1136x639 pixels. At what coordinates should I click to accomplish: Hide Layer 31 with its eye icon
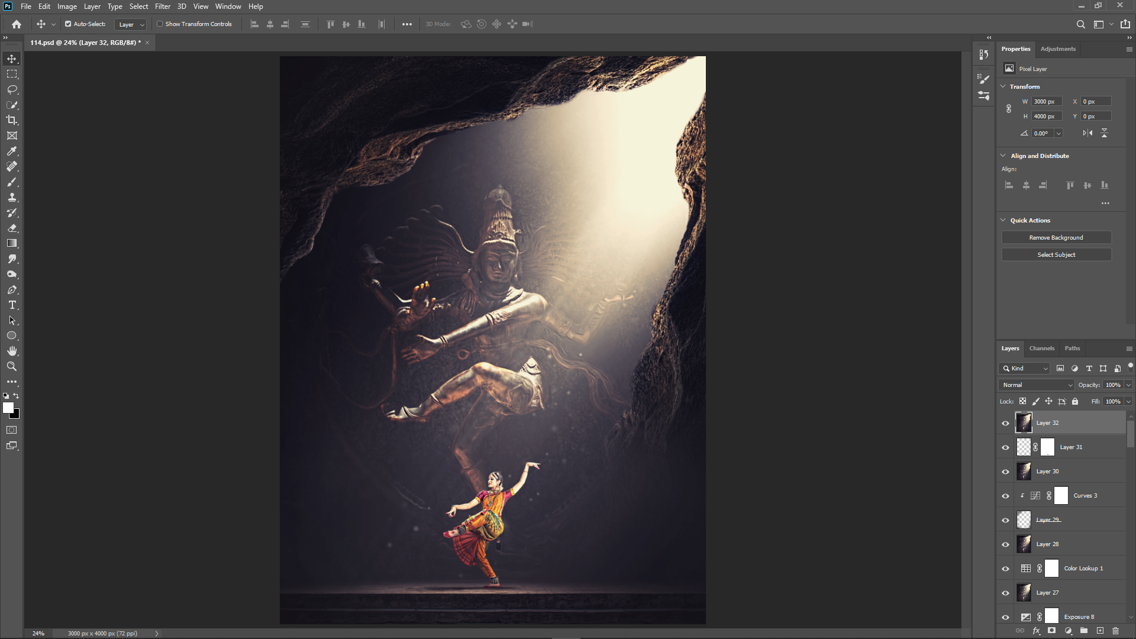tap(1005, 447)
